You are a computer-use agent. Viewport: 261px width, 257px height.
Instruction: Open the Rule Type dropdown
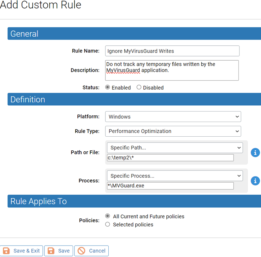173,131
